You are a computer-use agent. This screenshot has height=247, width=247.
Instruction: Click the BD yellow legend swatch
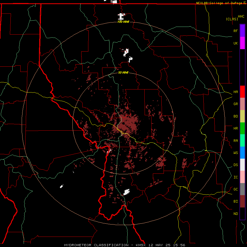pos(242,116)
